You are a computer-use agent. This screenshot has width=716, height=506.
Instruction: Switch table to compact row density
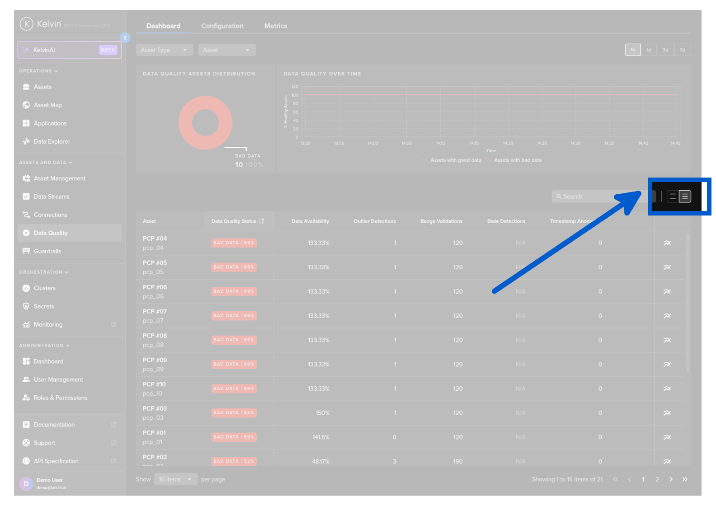point(685,197)
